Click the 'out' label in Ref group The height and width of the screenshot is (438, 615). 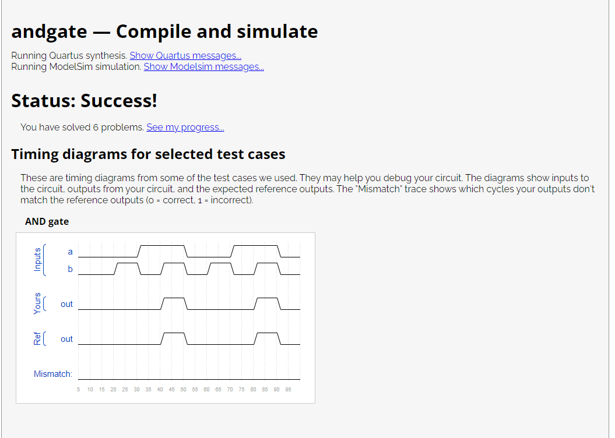[x=66, y=339]
